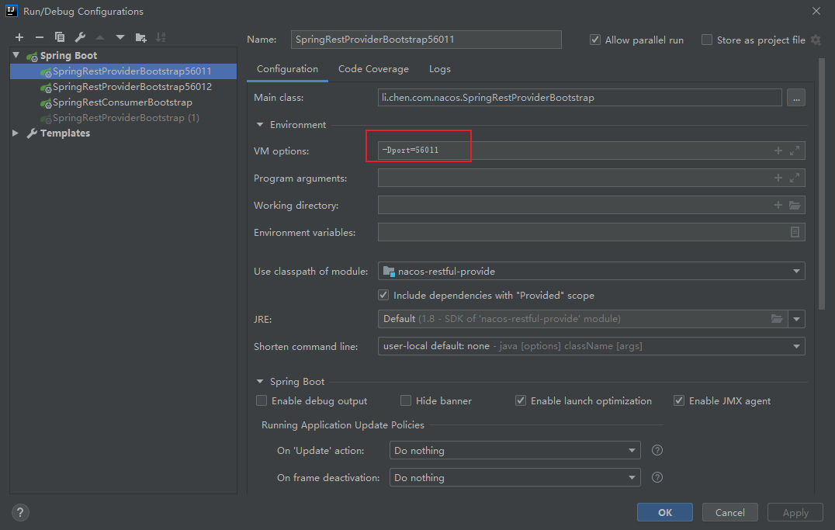Select SpringRestConsumerBootstrap configuration
The height and width of the screenshot is (530, 835).
[123, 102]
